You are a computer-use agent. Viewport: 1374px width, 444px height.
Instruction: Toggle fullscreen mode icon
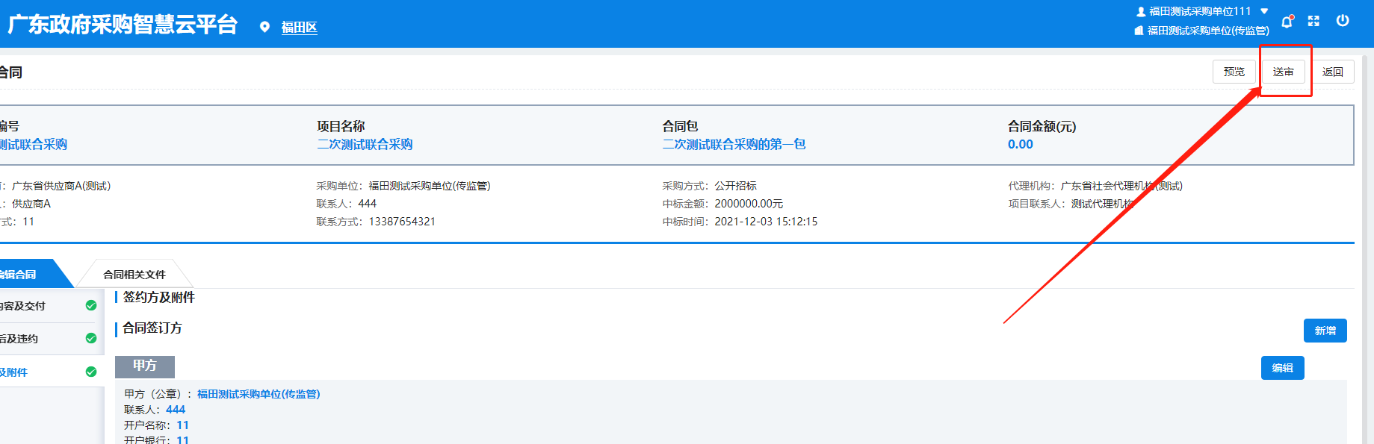tap(1313, 21)
